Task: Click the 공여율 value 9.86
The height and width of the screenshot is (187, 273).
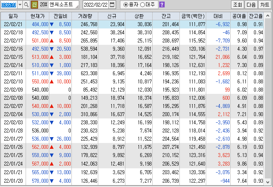Action: (x=242, y=164)
